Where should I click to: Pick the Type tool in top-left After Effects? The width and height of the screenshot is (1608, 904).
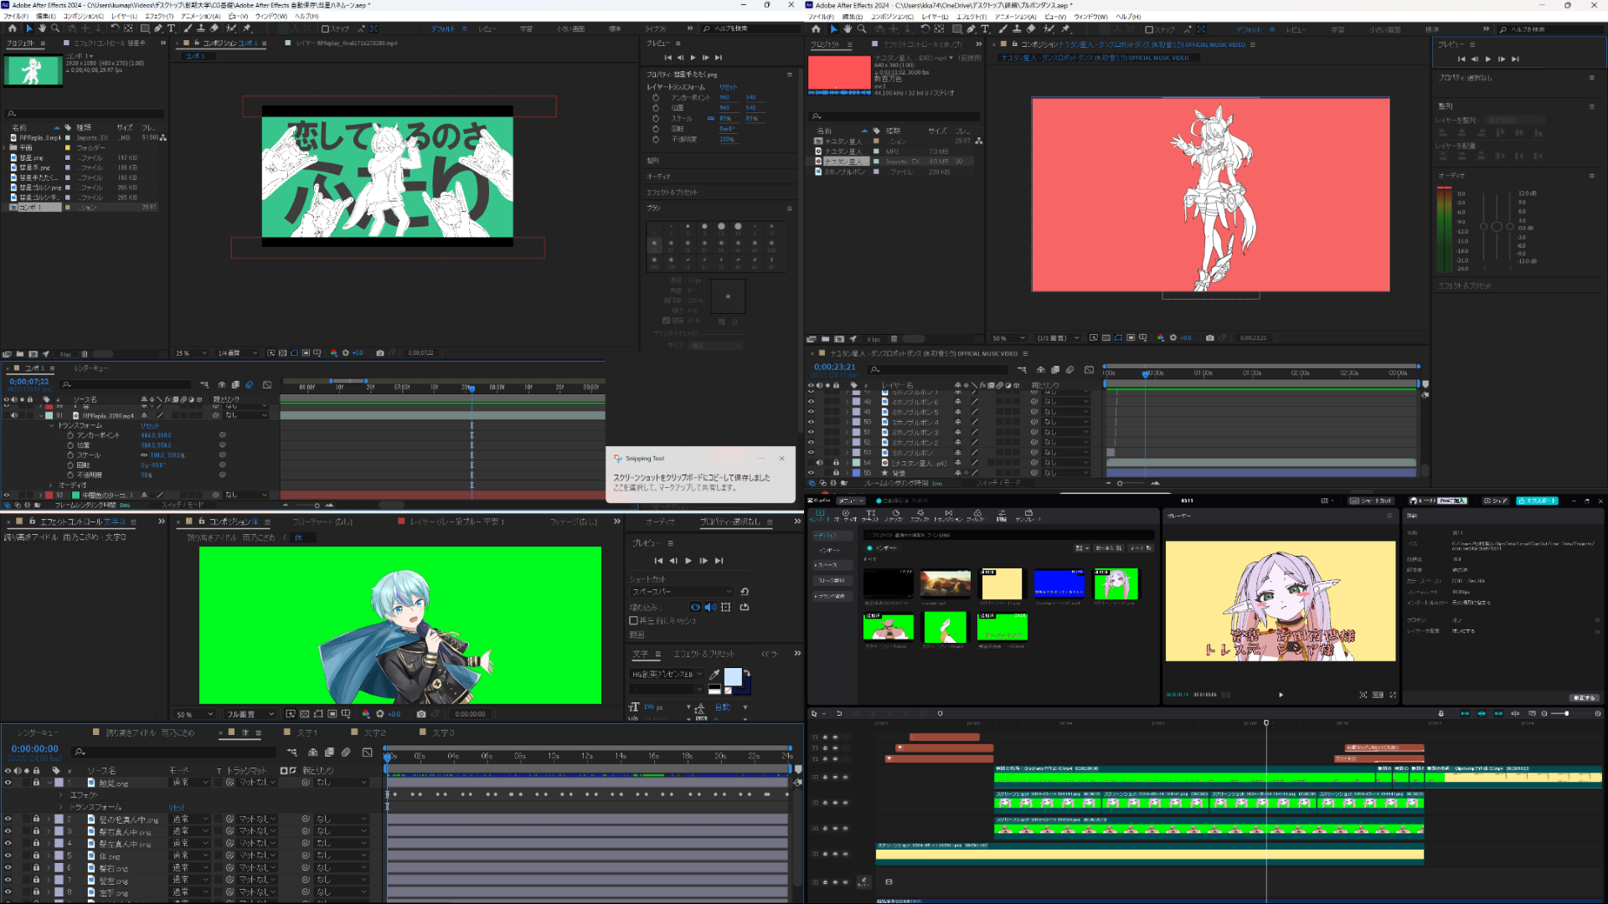pos(172,28)
